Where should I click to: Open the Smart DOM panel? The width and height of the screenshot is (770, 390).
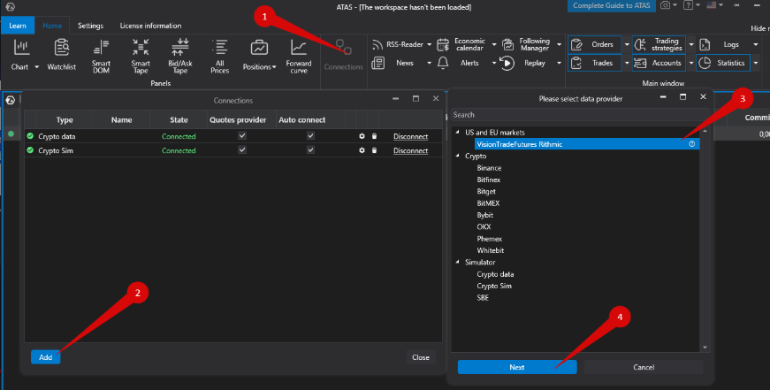pos(101,57)
